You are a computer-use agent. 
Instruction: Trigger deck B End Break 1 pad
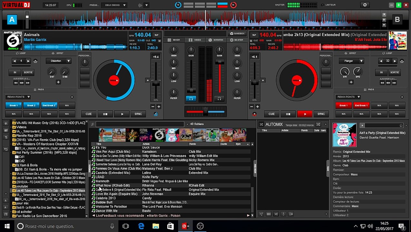click(x=361, y=105)
